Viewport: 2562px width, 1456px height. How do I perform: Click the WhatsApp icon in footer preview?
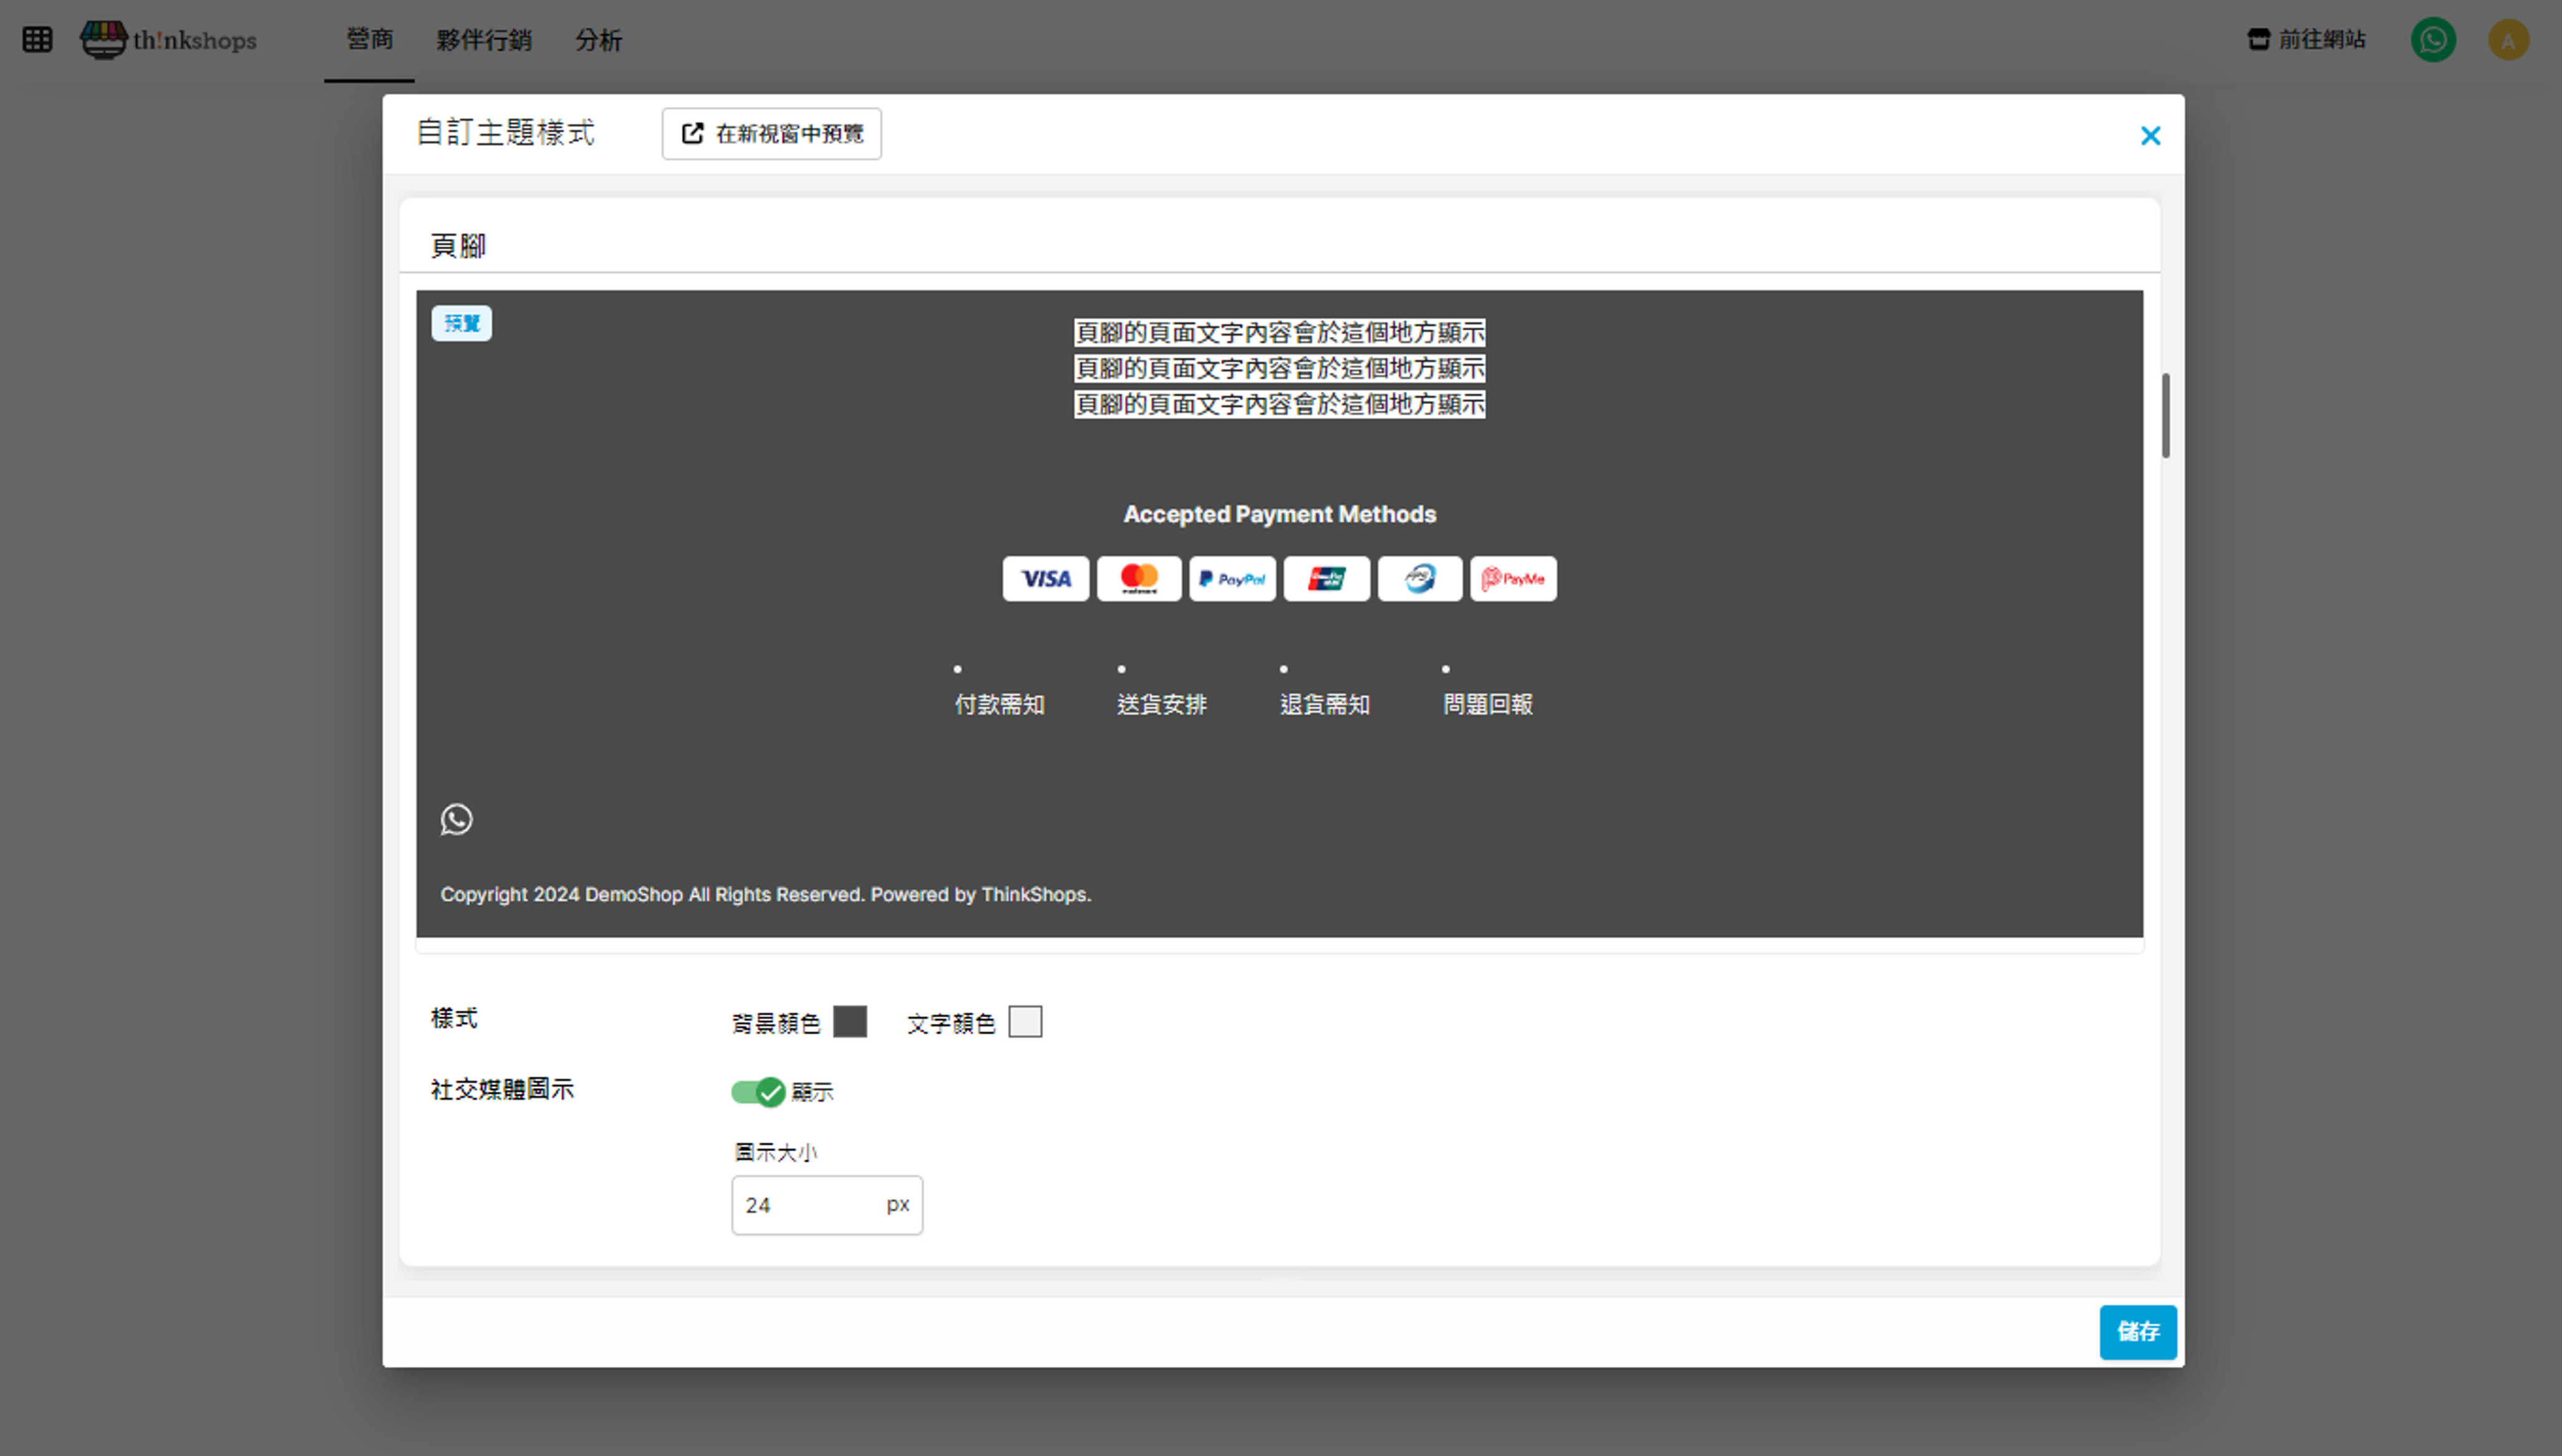click(x=457, y=820)
